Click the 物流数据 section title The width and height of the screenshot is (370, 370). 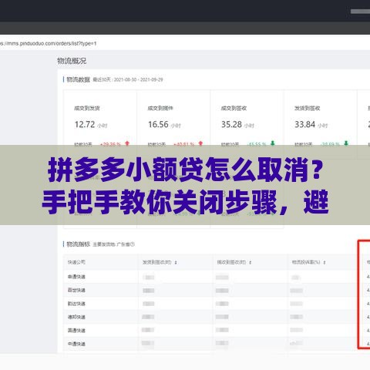pos(78,79)
